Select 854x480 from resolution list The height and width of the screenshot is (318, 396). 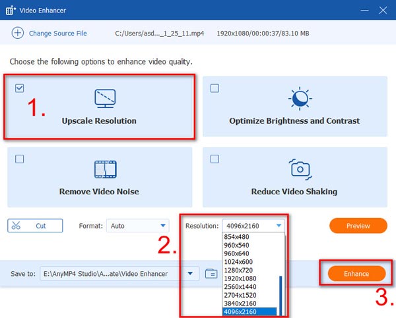(x=249, y=237)
